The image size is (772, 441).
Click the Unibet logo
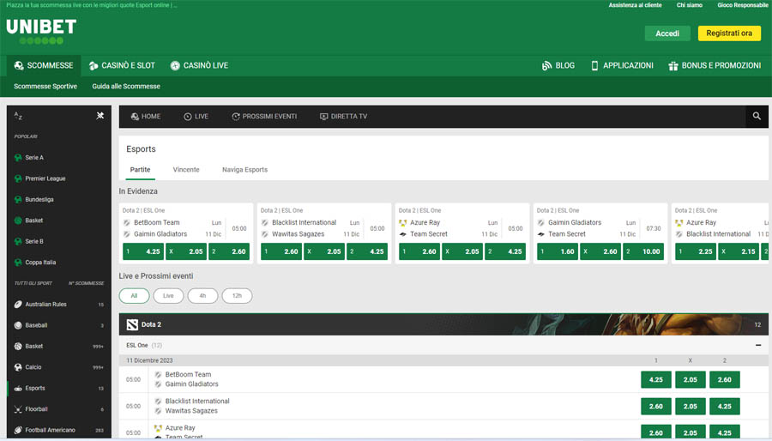tap(41, 32)
